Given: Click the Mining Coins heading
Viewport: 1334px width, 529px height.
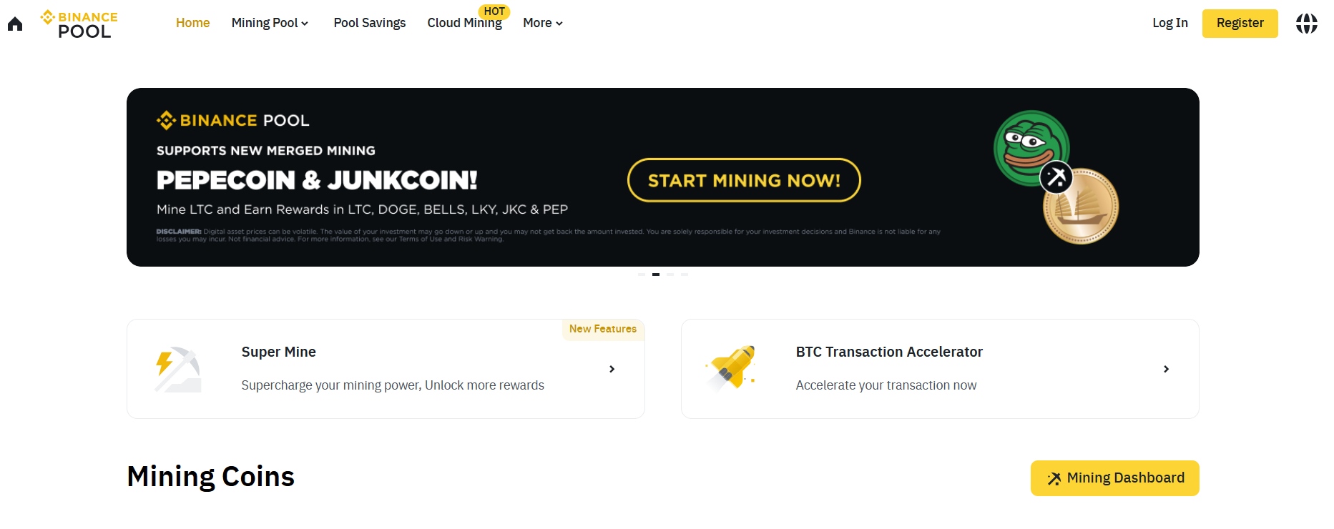Looking at the screenshot, I should pyautogui.click(x=211, y=477).
